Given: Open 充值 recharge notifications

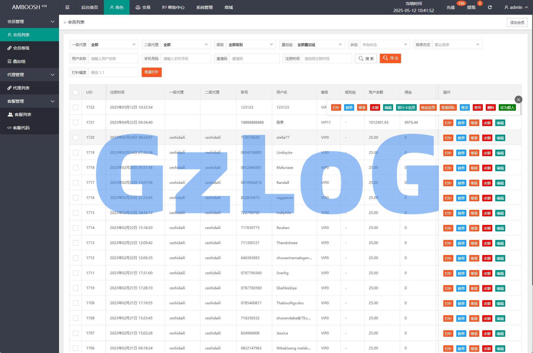Looking at the screenshot, I should coord(450,7).
